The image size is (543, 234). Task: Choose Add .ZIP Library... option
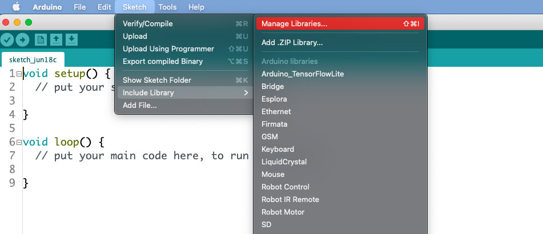coord(292,42)
